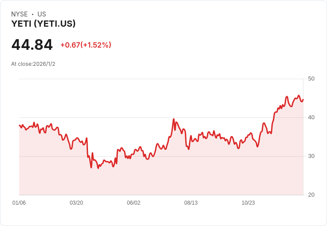Screen dimensions: 327x226
Task: Click the 44.84 closing price
Action: [x=32, y=44]
